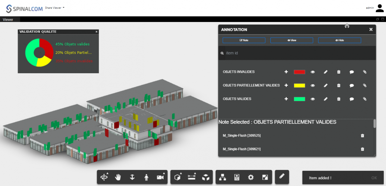Open the Share Viewer dropdown
The height and width of the screenshot is (186, 386).
pos(54,8)
